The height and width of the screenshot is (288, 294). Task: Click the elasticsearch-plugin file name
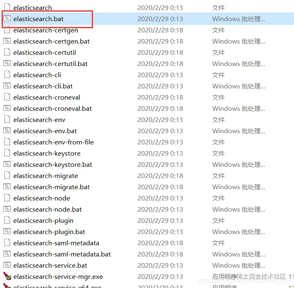(x=43, y=221)
